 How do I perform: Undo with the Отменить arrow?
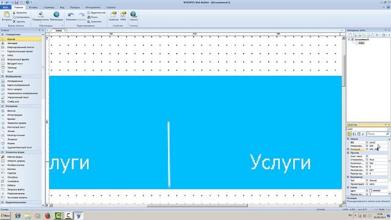[71, 15]
